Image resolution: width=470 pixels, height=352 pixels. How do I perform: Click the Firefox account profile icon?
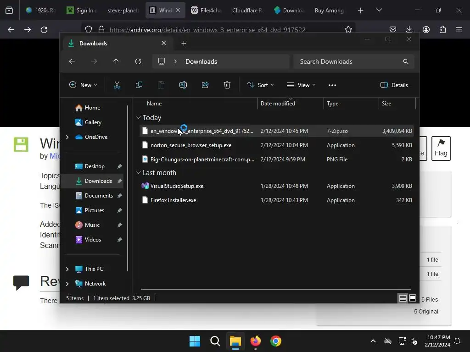[426, 29]
